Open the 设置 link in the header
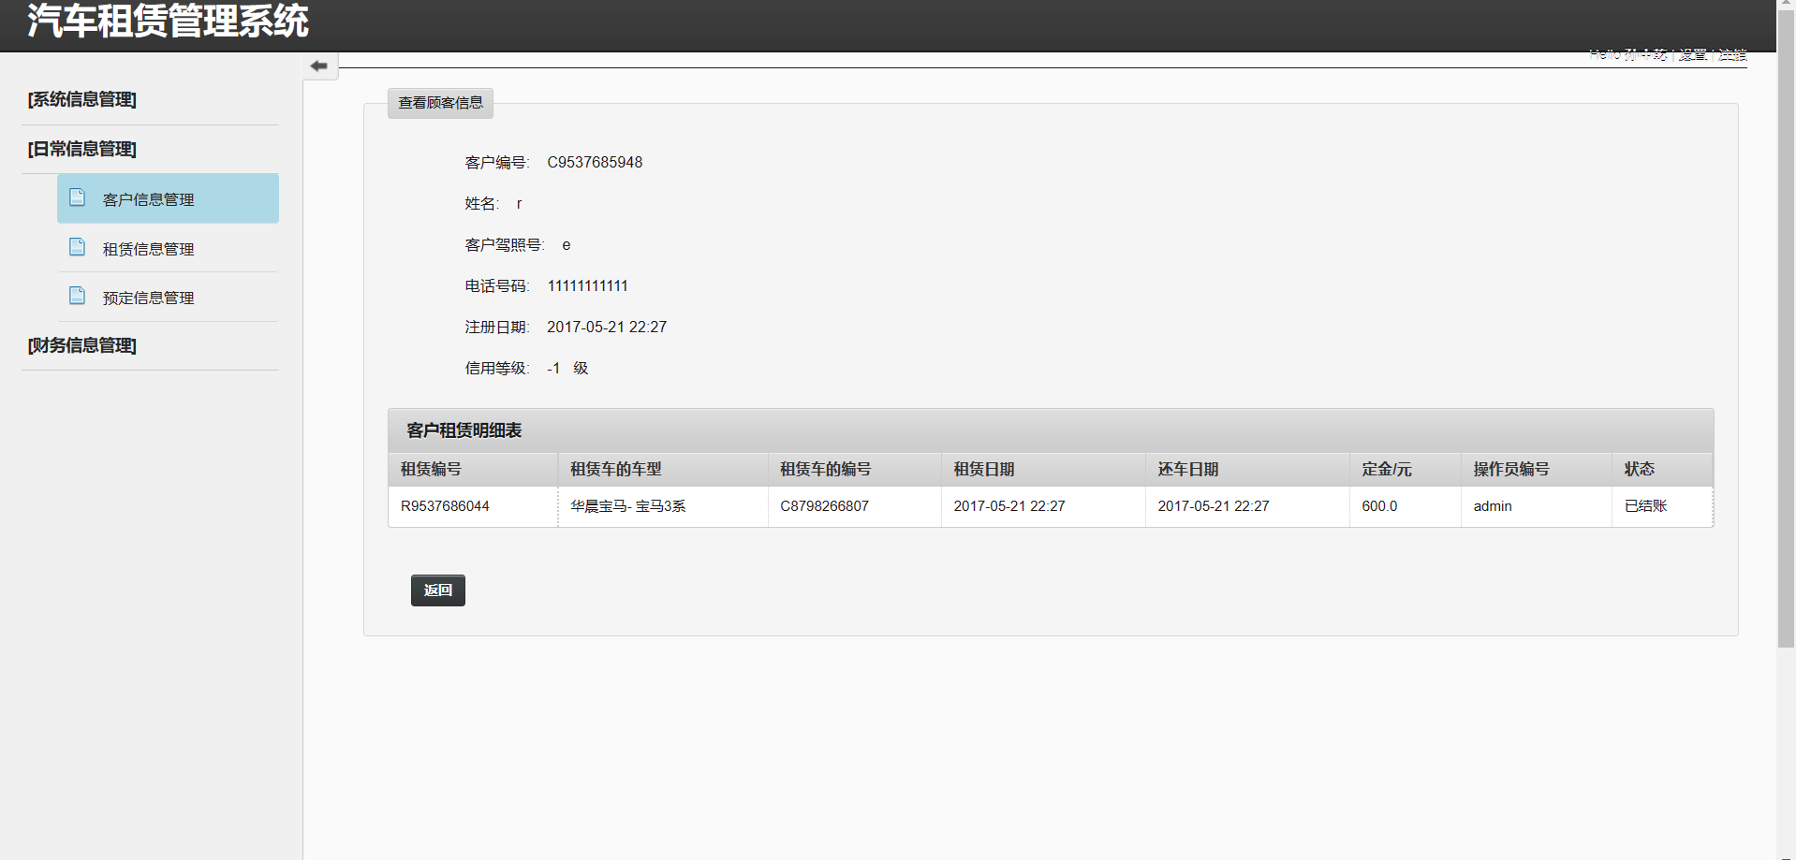 [x=1692, y=54]
